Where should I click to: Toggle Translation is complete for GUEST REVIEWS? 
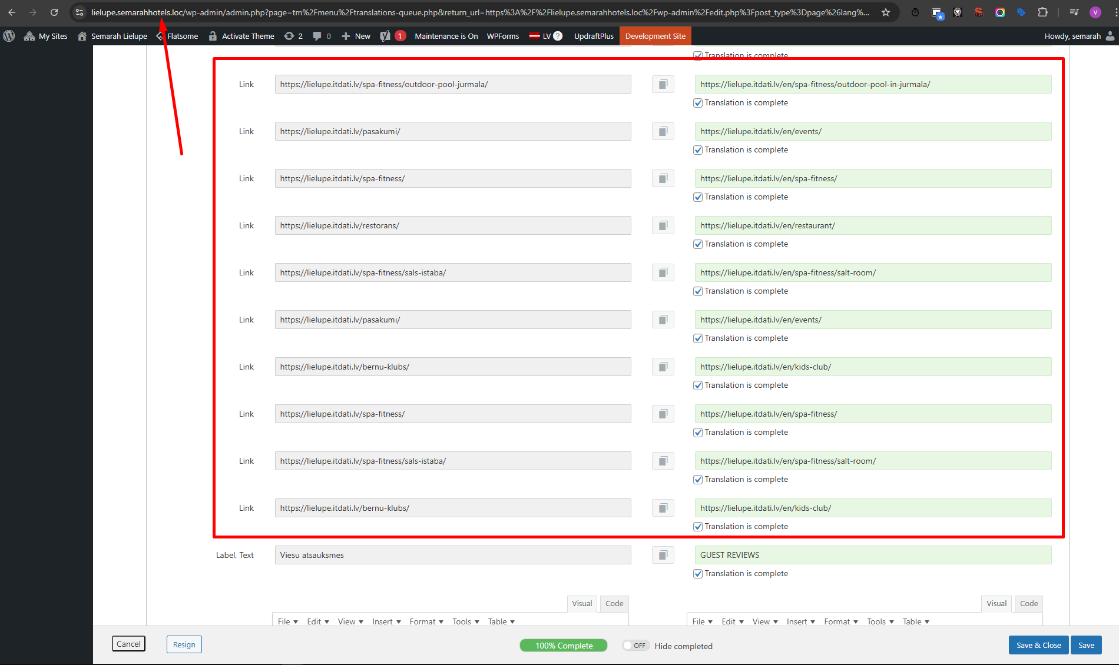[x=698, y=574]
